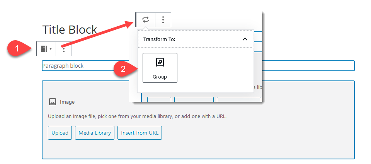Click the multi-block switcher icon

coord(46,49)
